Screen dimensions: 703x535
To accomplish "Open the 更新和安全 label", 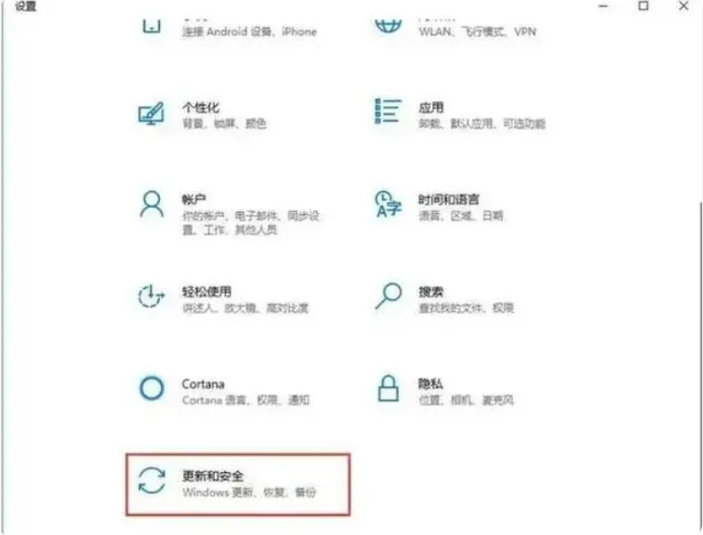I will pyautogui.click(x=212, y=476).
